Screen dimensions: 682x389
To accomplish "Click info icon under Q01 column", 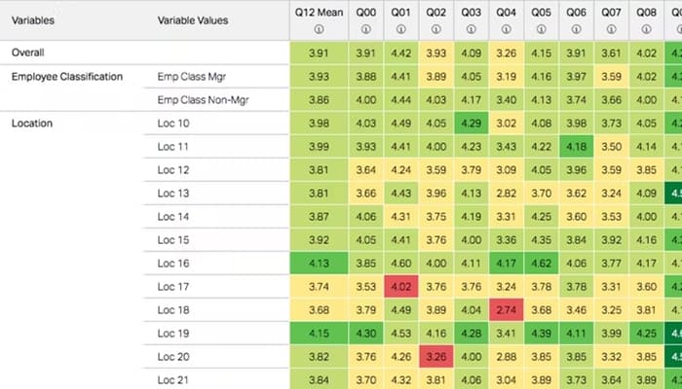I will pos(401,29).
